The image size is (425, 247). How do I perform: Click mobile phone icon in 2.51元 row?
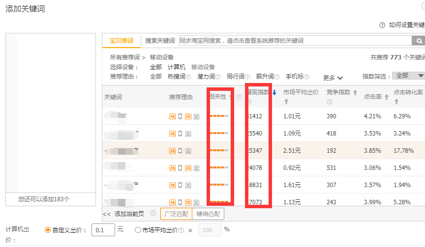coord(180,151)
